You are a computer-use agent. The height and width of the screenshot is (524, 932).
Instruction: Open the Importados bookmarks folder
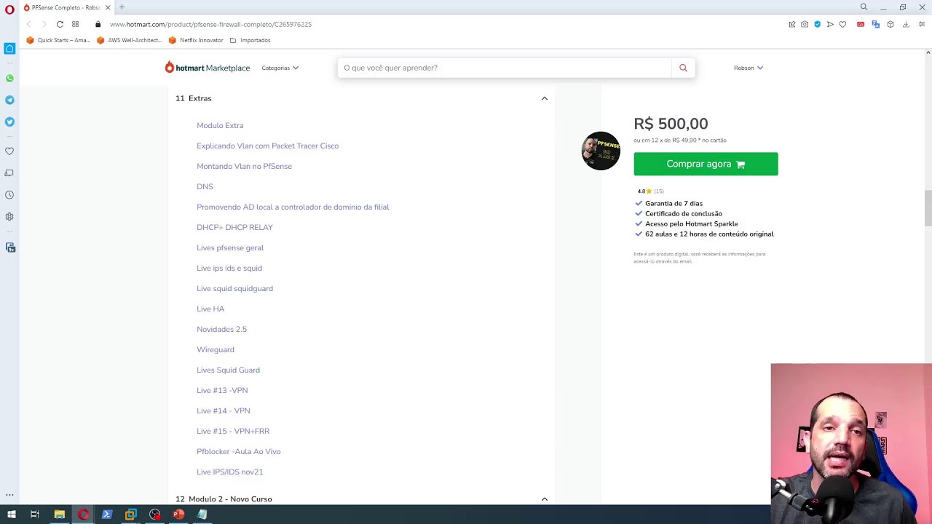tap(250, 40)
